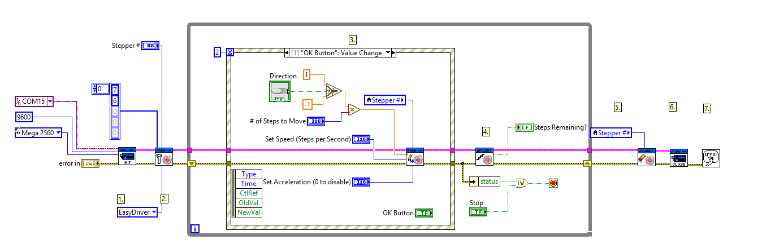Select the Type event data node item
Image resolution: width=775 pixels, height=244 pixels.
(249, 174)
